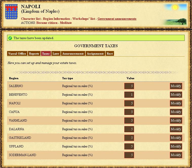Image resolution: width=192 pixels, height=168 pixels.
Task: Switch to the Reports tab
Action: pyautogui.click(x=34, y=54)
